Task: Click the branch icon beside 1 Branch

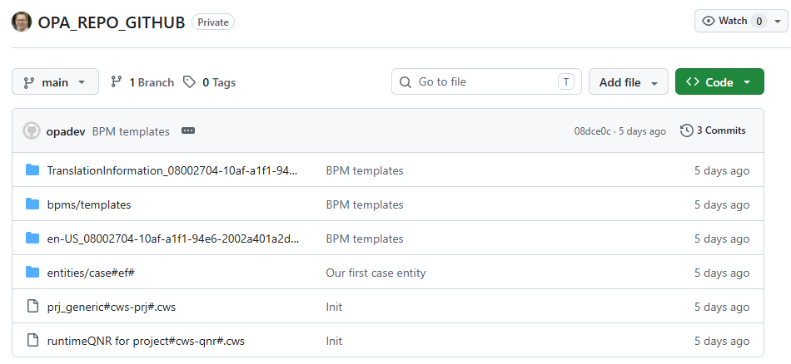Action: 117,82
